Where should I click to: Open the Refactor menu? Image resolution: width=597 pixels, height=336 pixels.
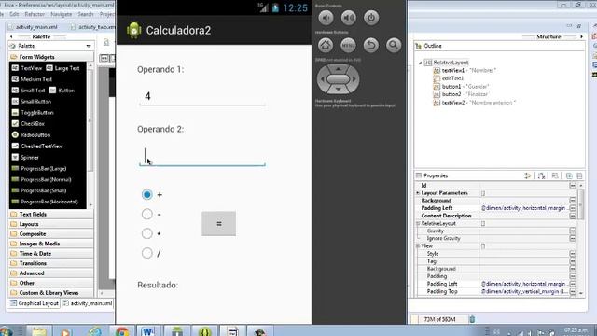coord(35,14)
